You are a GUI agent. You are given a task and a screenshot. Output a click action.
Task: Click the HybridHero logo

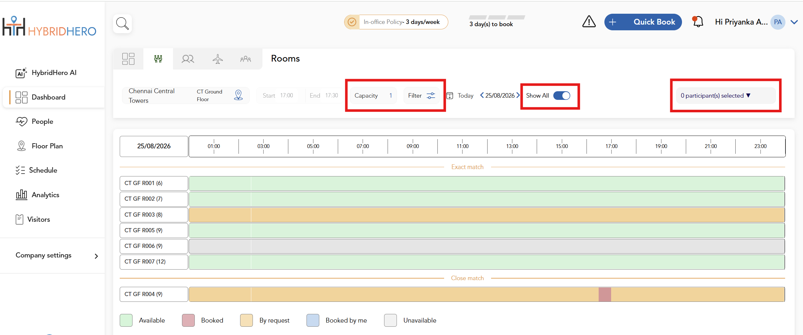[49, 27]
